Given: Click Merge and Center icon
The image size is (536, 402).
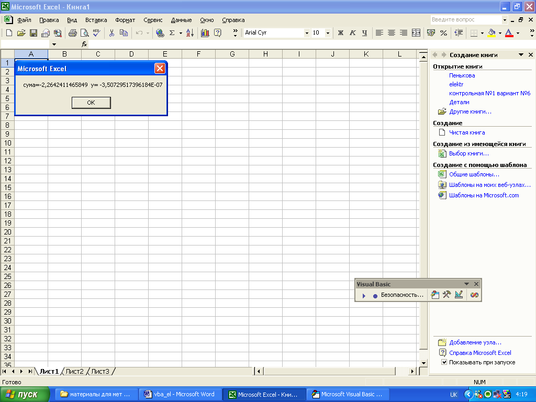Looking at the screenshot, I should click(416, 33).
